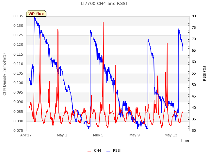The image size is (209, 157).
Task: Click the 80 right RSSI axis value
Action: (194, 16)
